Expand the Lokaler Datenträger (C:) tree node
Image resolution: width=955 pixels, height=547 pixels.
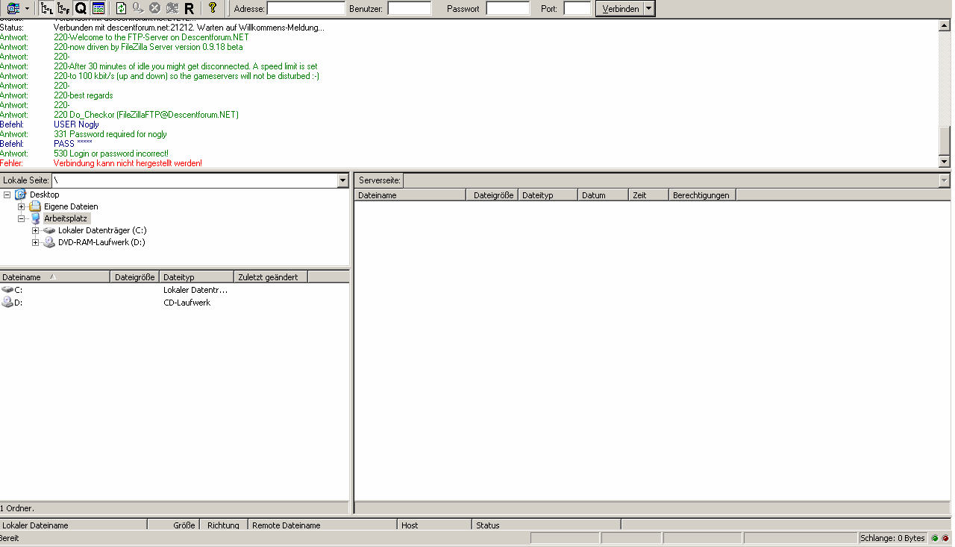(35, 231)
